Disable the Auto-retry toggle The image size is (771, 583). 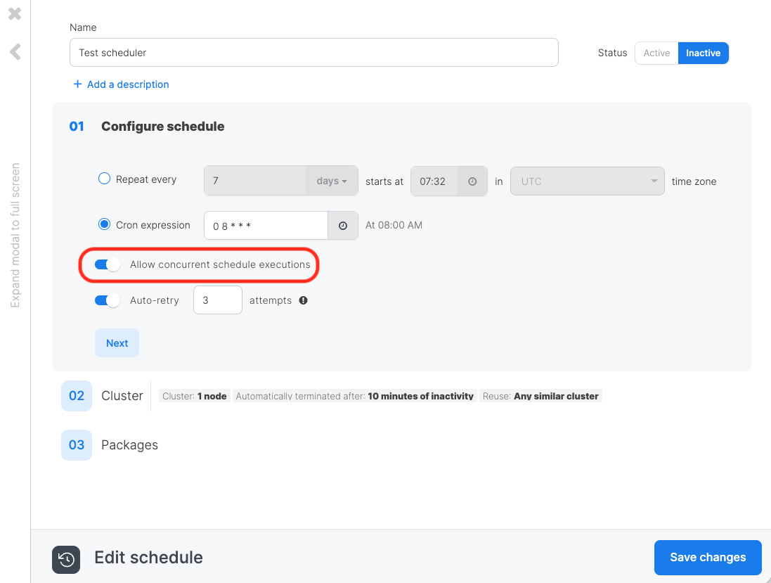(x=108, y=300)
